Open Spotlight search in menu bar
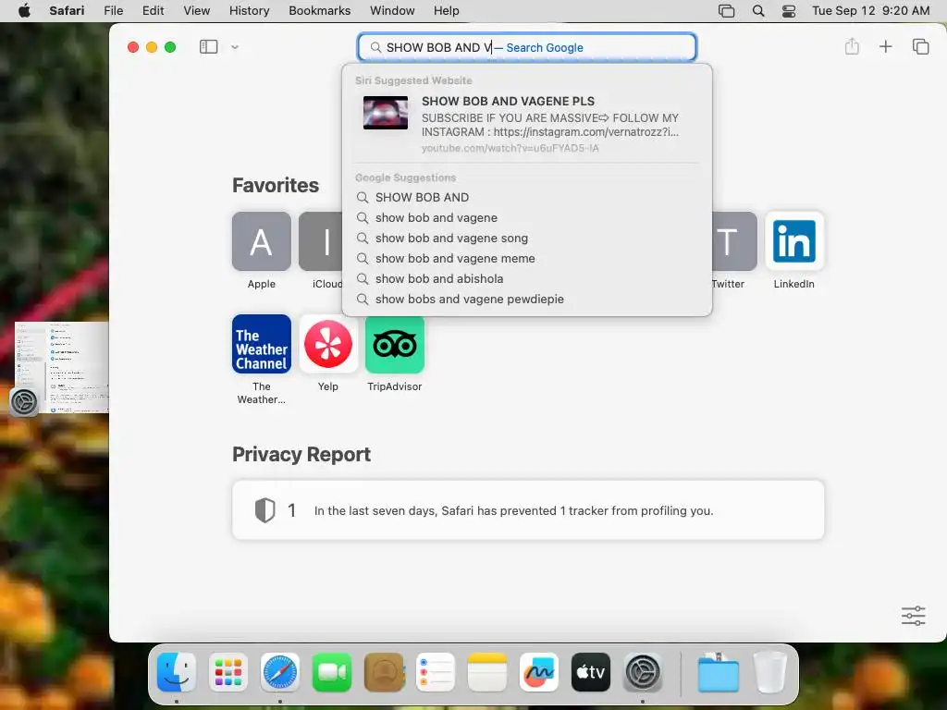This screenshot has width=947, height=710. (758, 11)
